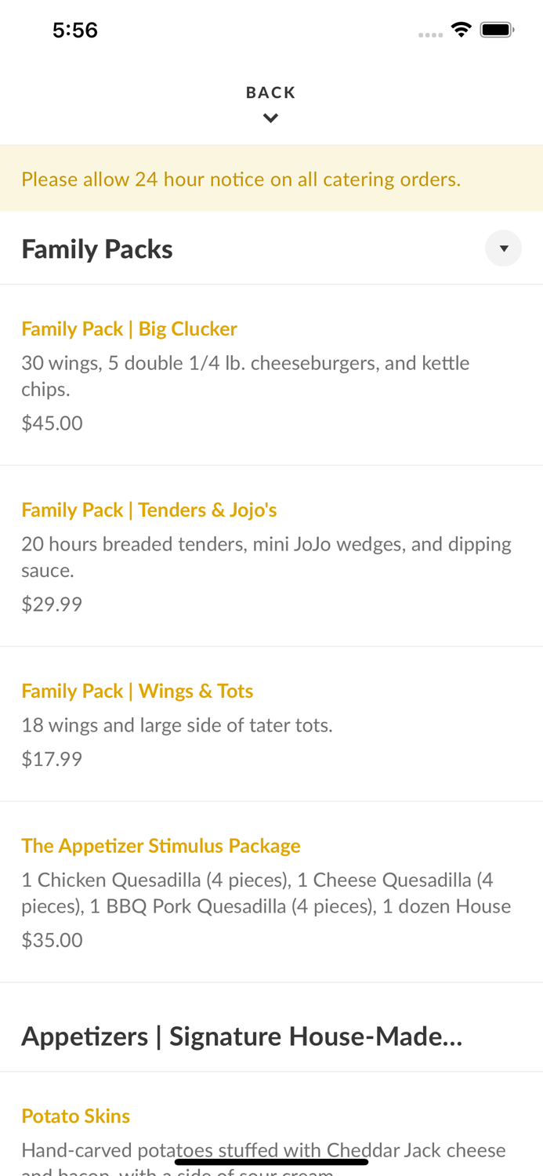This screenshot has height=1176, width=543.
Task: Tap the $29.99 tenders price
Action: click(52, 604)
